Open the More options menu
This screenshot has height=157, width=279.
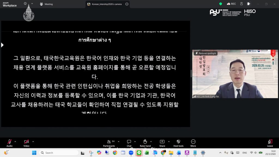tap(193, 142)
